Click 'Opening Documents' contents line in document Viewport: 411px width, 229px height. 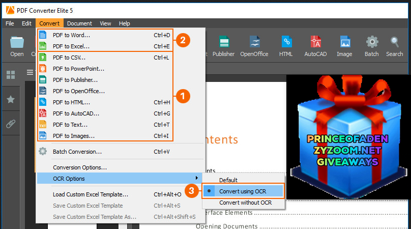[x=302, y=225]
